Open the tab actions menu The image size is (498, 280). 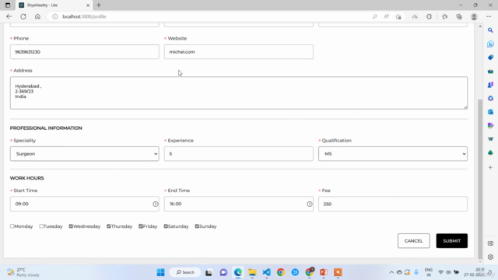tap(8, 5)
